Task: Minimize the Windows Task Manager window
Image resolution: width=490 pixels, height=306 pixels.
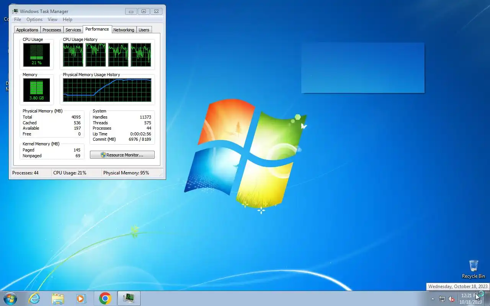Action: 131,11
